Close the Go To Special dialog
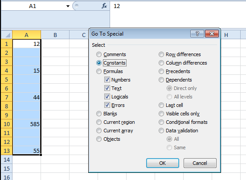 pos(212,33)
